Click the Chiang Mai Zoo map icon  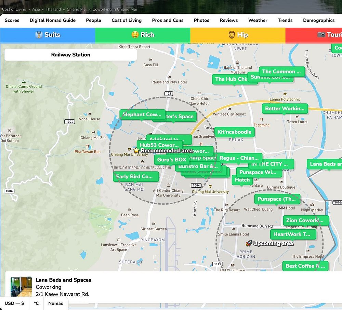click(x=94, y=132)
